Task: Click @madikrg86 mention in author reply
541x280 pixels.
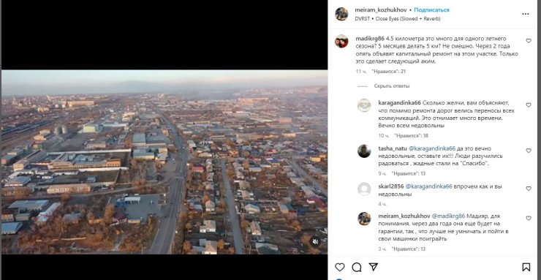Action: [448, 216]
